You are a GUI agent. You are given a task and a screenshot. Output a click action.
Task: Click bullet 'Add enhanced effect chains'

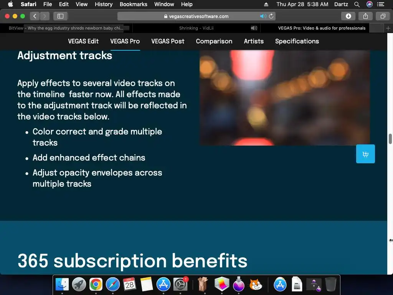pos(89,157)
